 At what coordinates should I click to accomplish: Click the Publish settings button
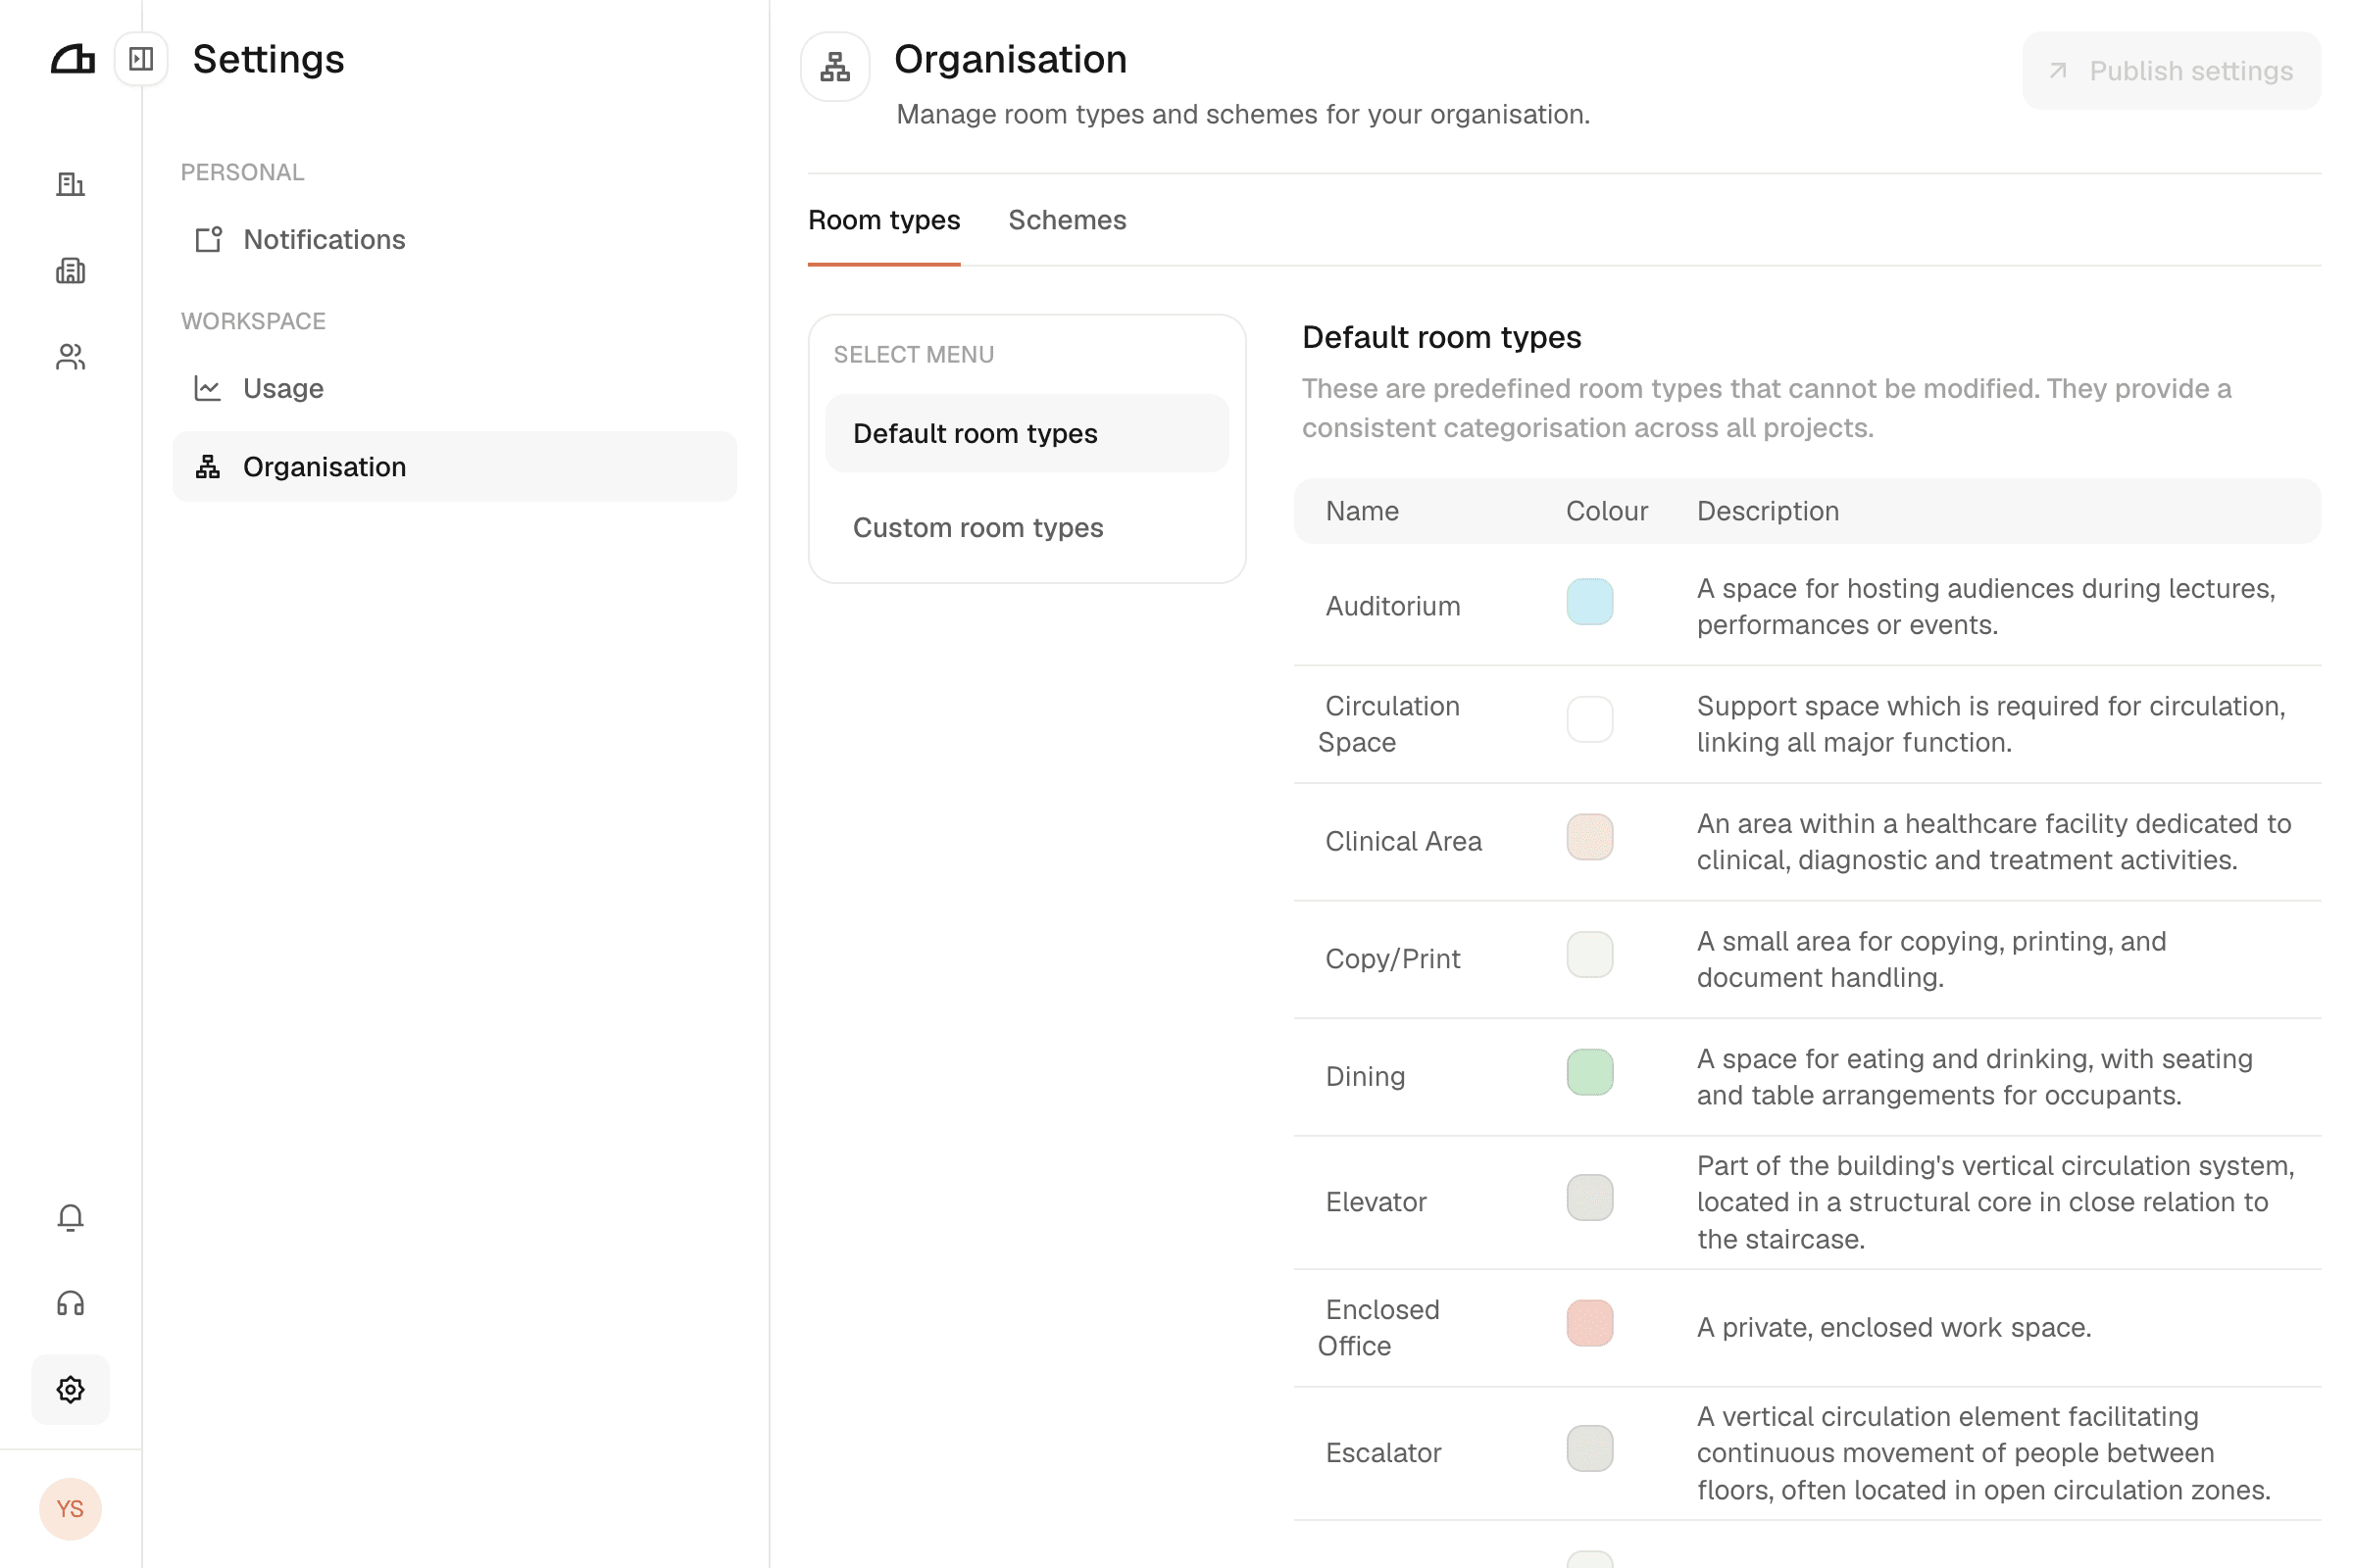coord(2171,71)
